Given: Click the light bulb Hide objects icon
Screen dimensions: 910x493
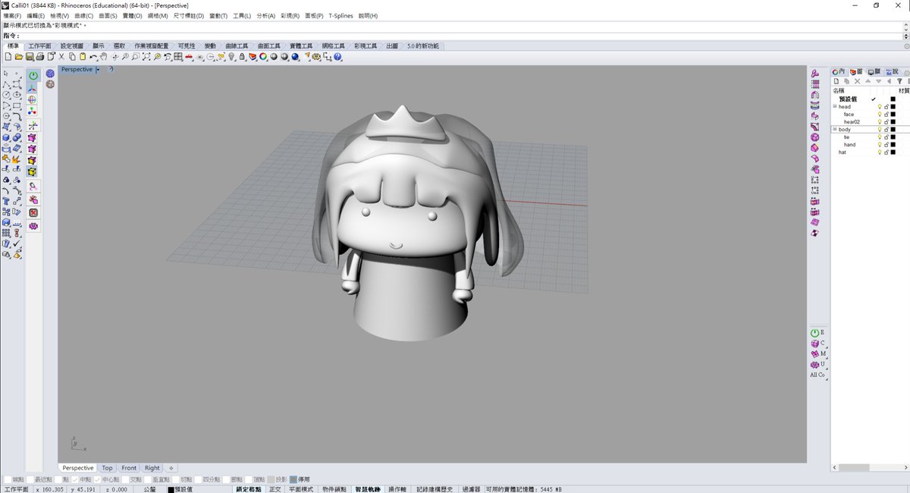Looking at the screenshot, I should [231, 57].
